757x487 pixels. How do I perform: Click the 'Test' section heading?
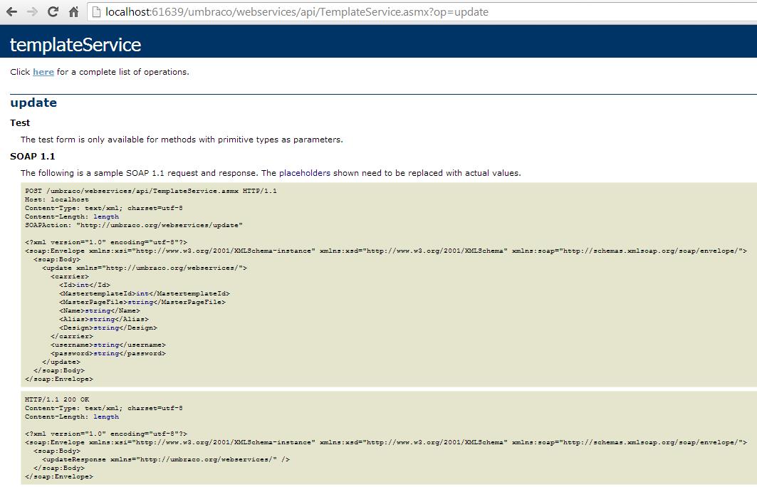pyautogui.click(x=20, y=122)
